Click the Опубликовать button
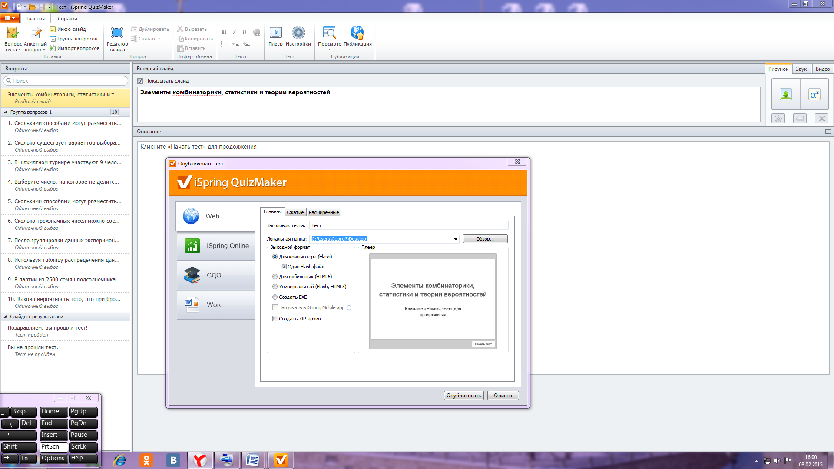This screenshot has height=469, width=834. (463, 396)
